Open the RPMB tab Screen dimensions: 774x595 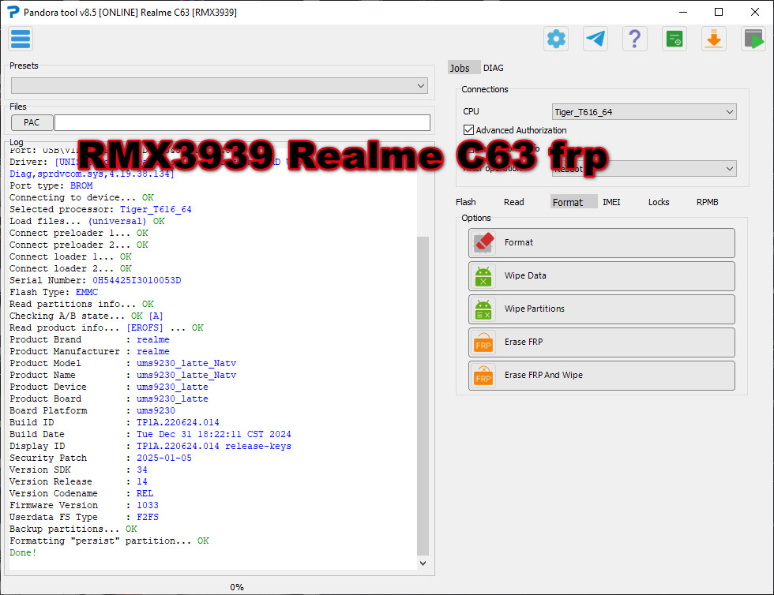click(x=708, y=202)
